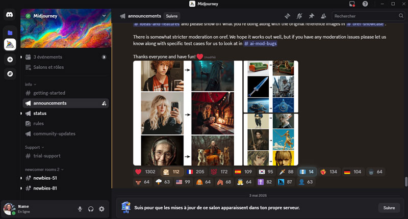
Task: Mute microphone in the user panel
Action: (x=80, y=209)
